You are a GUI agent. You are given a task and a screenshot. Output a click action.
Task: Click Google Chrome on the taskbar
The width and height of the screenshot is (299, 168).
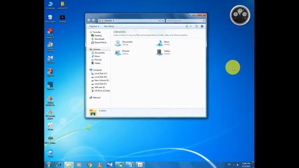[x=89, y=165]
